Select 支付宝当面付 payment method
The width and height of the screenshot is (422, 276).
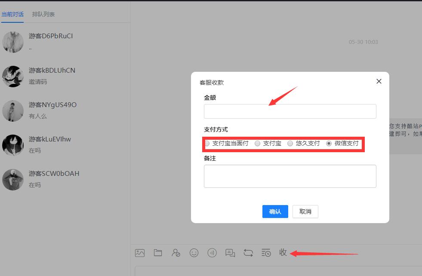pos(207,144)
